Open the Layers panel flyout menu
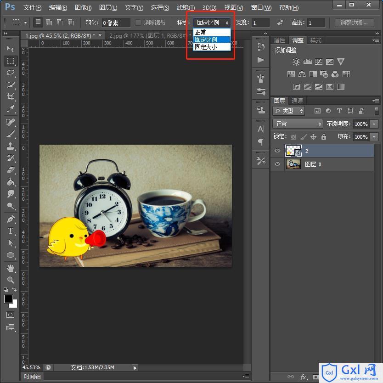 click(376, 101)
